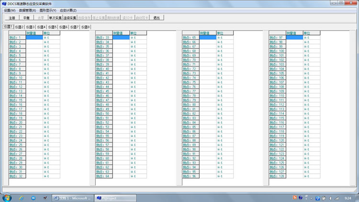The image size is (359, 202).
Task: Open the Windows Start button
Action: click(x=7, y=197)
